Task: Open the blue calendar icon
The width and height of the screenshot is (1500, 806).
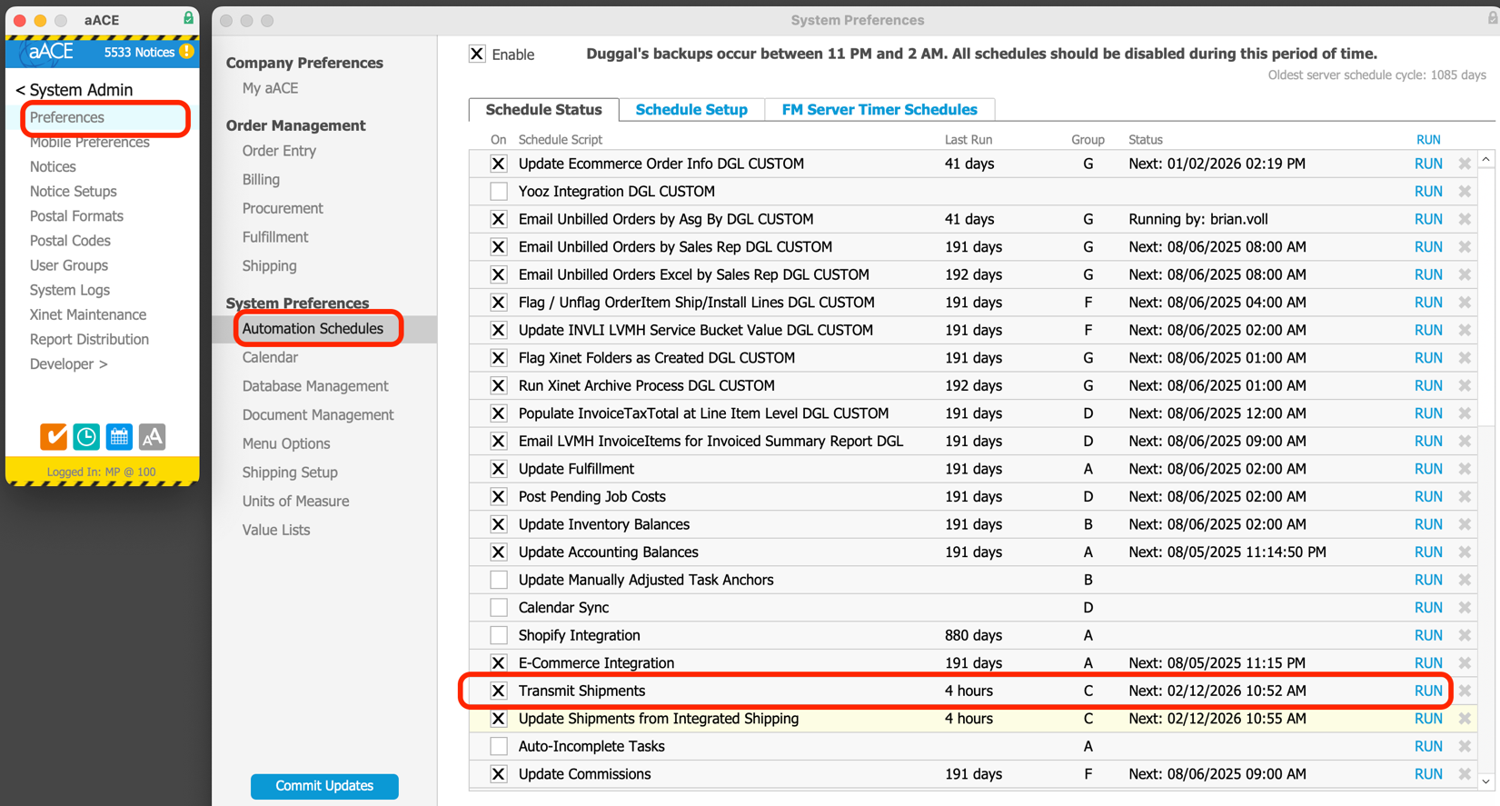Action: (x=119, y=437)
